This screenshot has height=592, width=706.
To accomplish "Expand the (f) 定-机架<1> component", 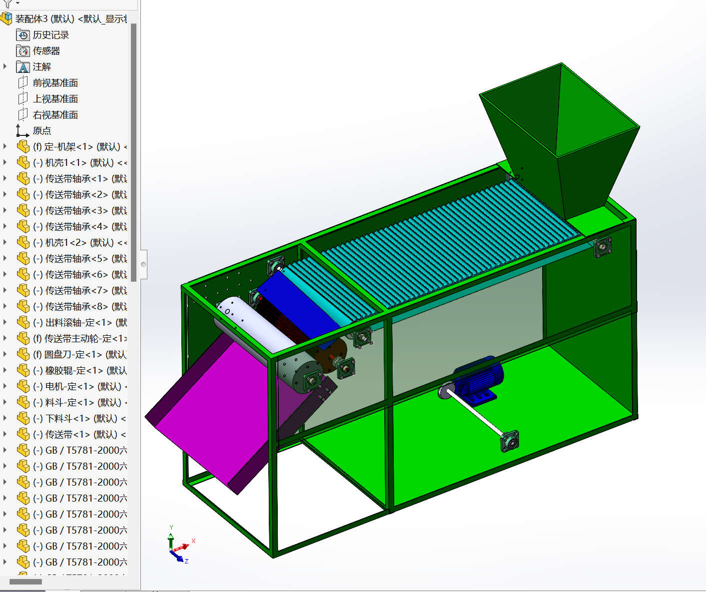I will coord(5,146).
